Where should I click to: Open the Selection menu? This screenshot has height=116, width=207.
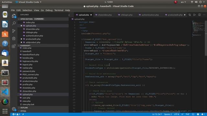(27, 10)
